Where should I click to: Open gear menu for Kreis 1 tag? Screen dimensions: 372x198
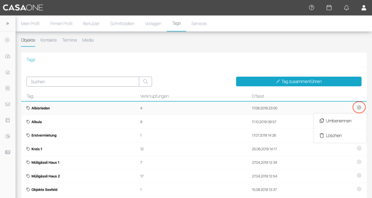click(359, 148)
